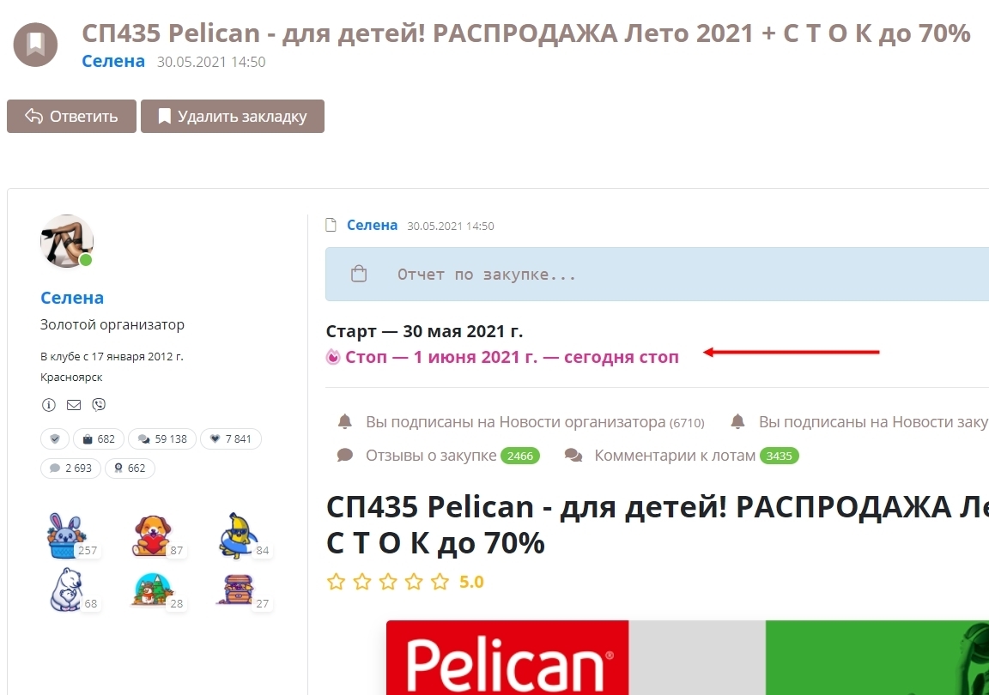Click the envelope message icon in sidebar
Viewport: 989px width, 695px height.
pyautogui.click(x=74, y=405)
